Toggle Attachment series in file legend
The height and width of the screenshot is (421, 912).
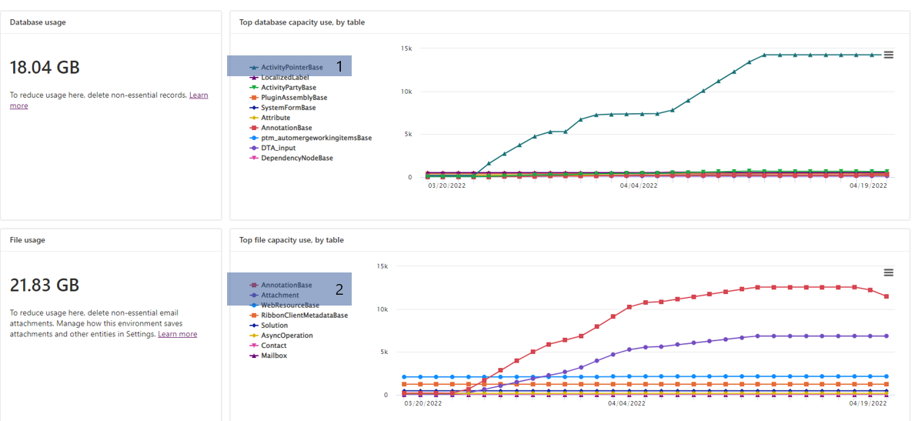(274, 296)
